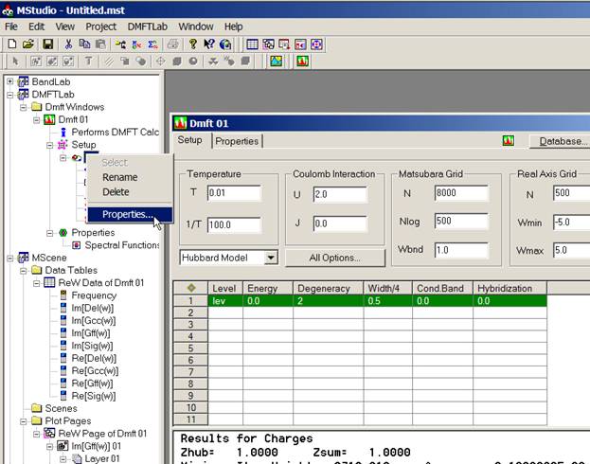
Task: Select the text T tool icon
Action: (89, 62)
